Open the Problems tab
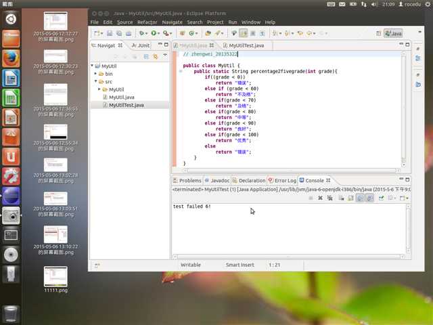Viewport: 433px width, 325px height. [187, 181]
